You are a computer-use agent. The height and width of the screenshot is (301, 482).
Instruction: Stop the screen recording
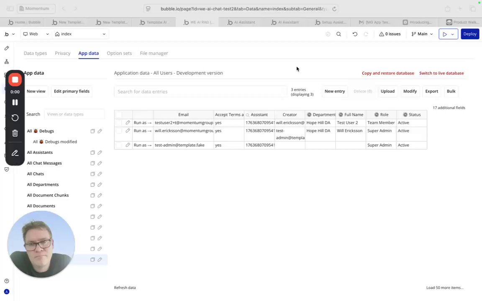[x=15, y=79]
